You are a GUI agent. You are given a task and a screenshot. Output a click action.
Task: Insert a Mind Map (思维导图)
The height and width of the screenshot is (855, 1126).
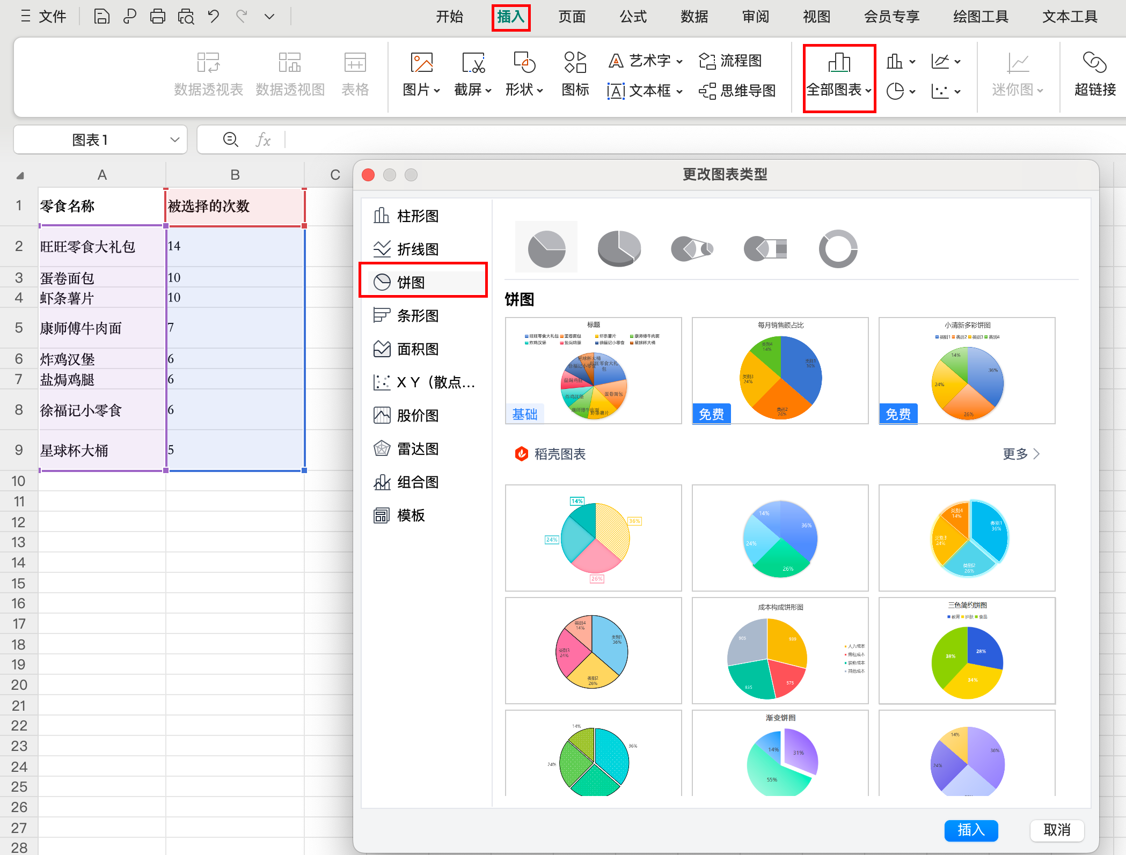pos(737,91)
